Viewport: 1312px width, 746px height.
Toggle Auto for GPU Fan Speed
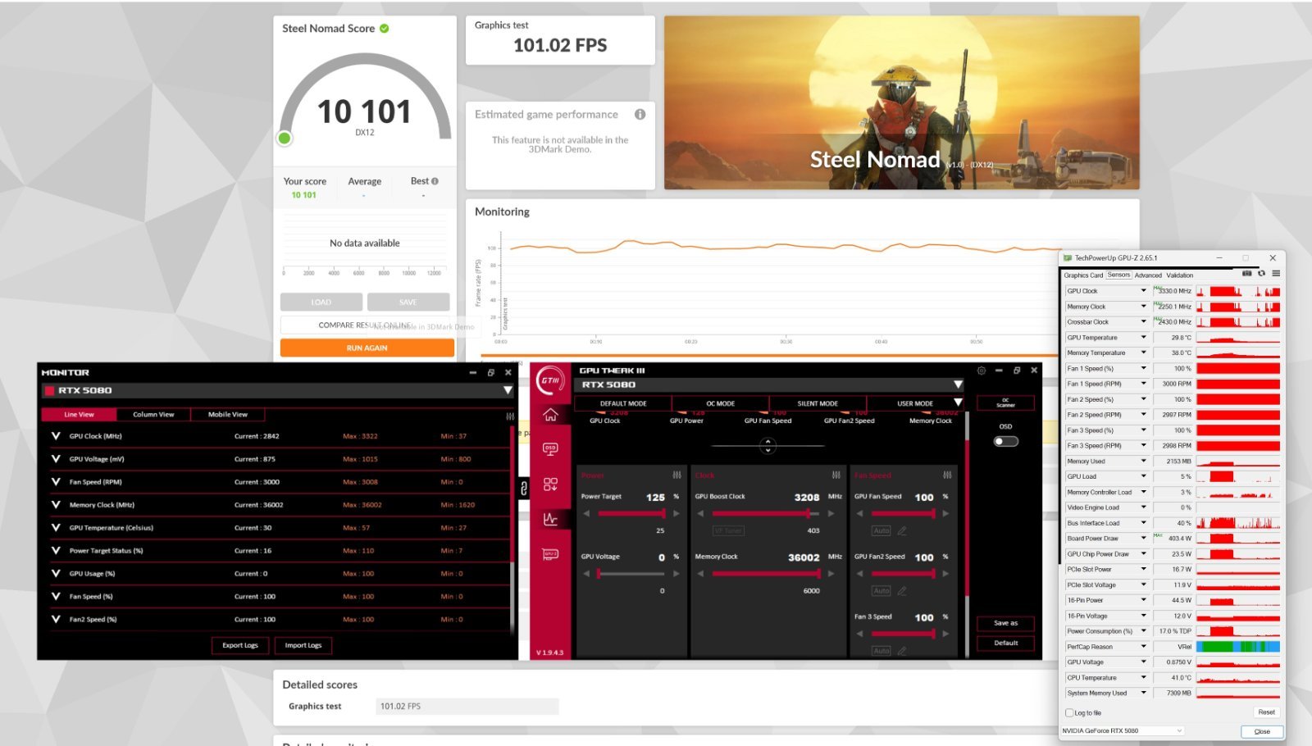coord(881,531)
